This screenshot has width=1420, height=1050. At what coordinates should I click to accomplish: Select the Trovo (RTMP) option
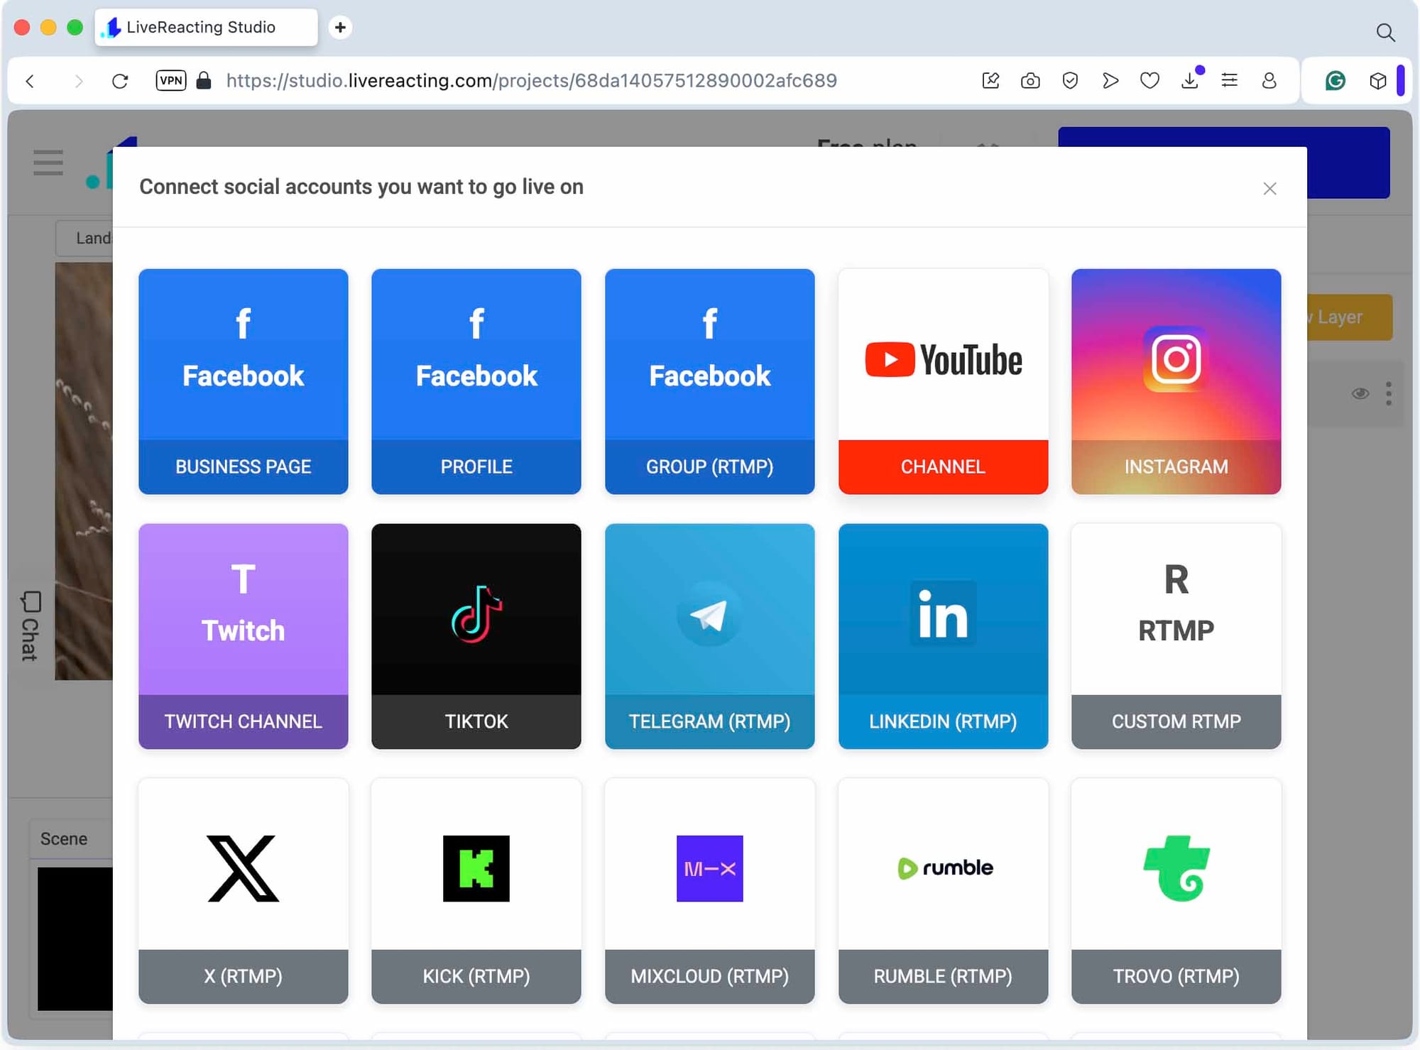click(x=1176, y=890)
